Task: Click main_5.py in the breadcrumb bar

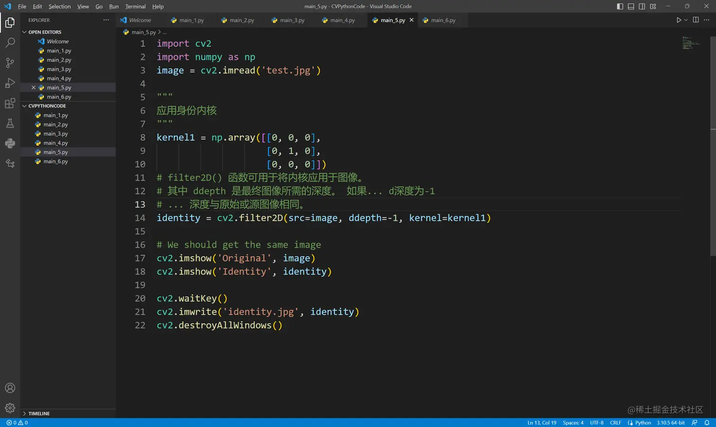Action: (x=143, y=32)
